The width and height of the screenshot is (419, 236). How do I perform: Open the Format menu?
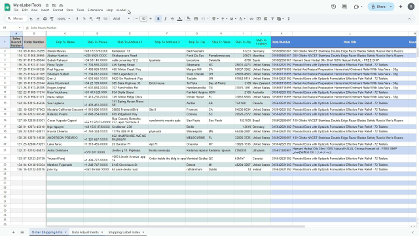coord(58,10)
